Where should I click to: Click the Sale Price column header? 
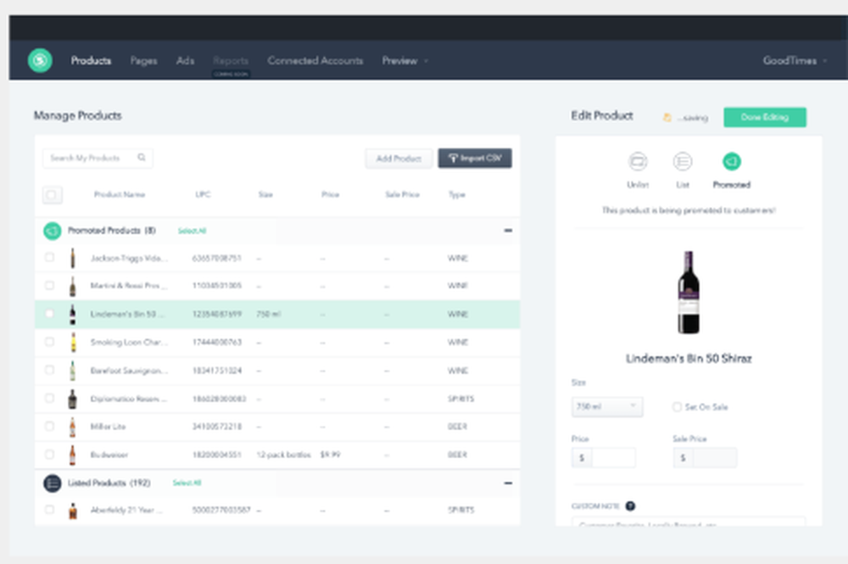(402, 195)
